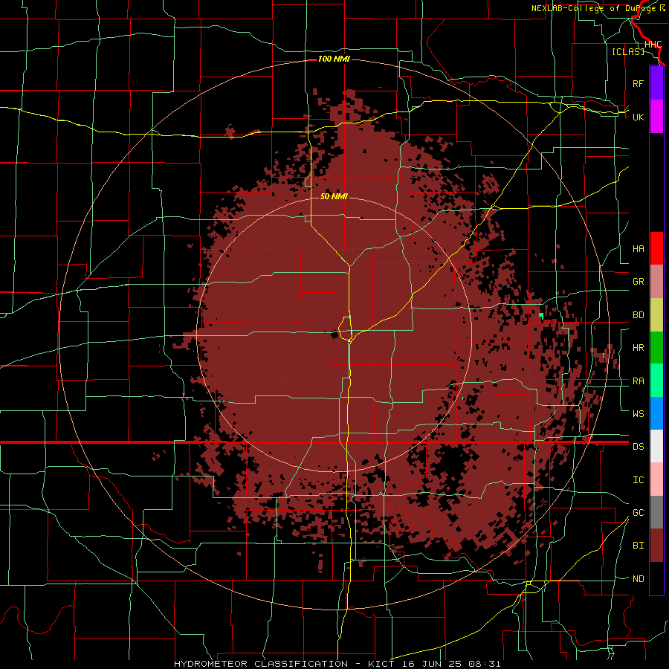Select the GC gray legend swatch

[x=656, y=512]
